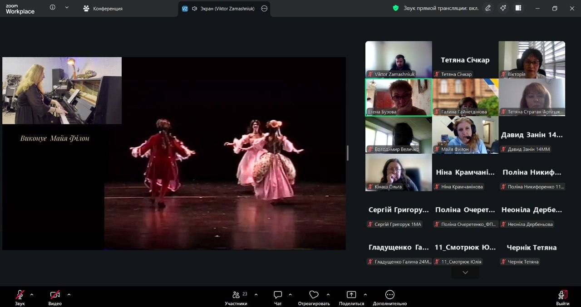
Task: Open the AI Companion sparkle icon
Action: tap(503, 8)
